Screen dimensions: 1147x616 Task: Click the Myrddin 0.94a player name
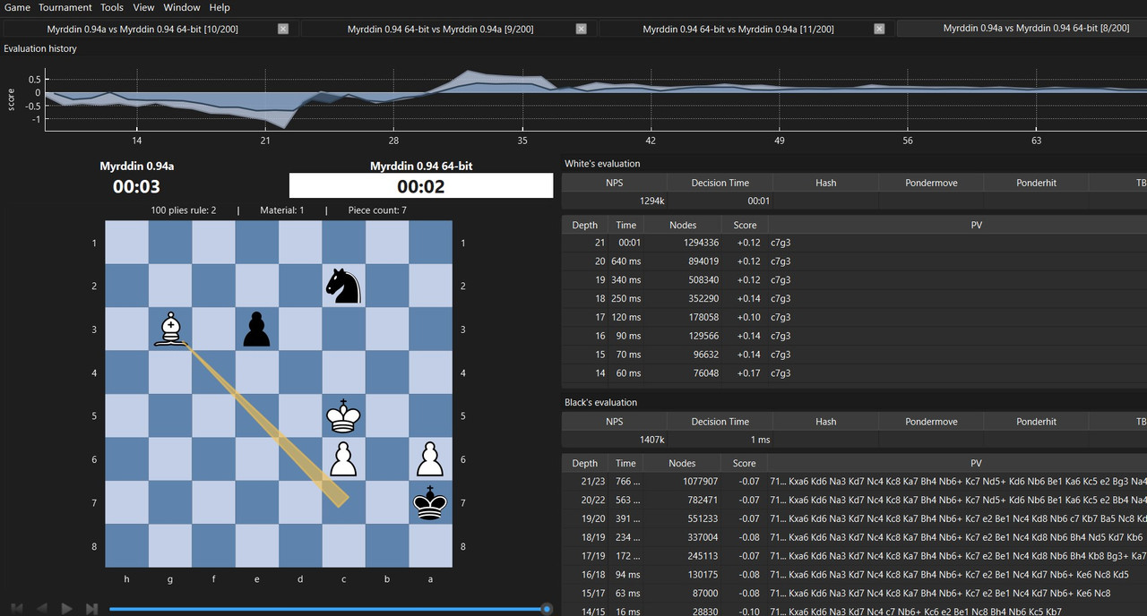136,166
